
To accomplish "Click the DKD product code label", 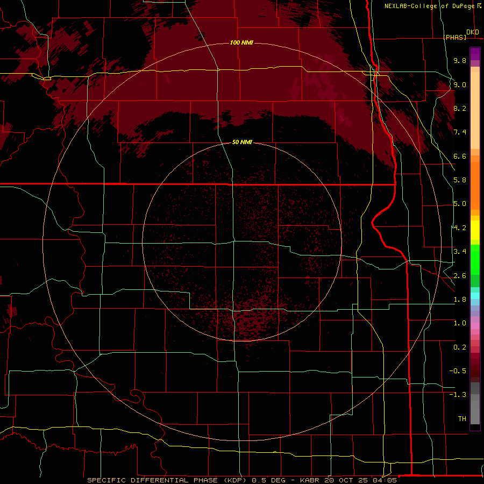I will tap(473, 32).
